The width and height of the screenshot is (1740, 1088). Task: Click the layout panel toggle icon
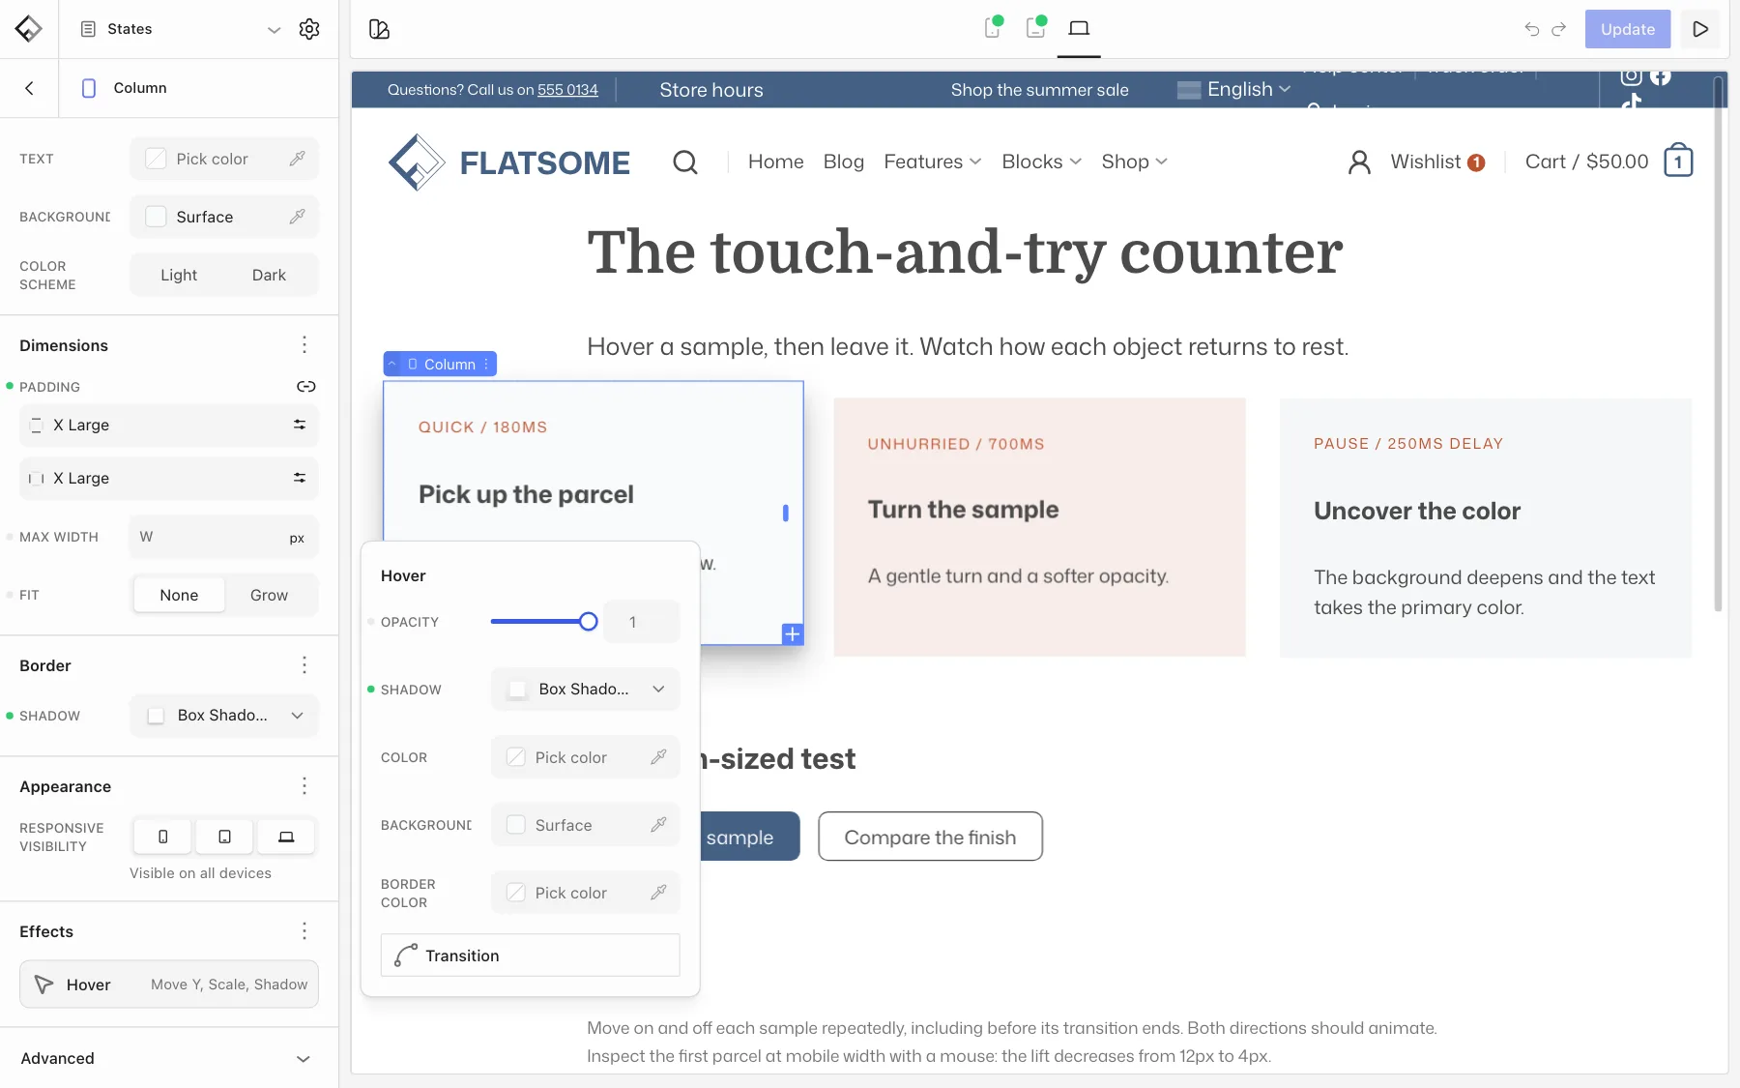click(380, 29)
